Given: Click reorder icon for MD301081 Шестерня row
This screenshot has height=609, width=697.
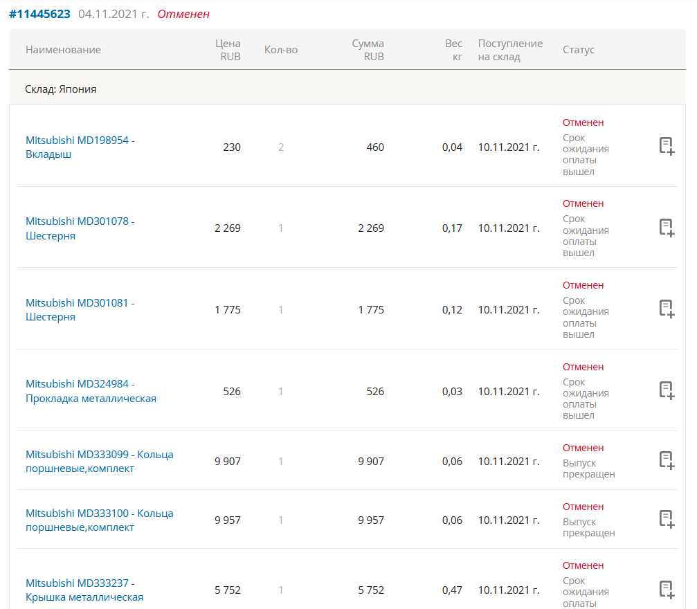Looking at the screenshot, I should click(x=666, y=309).
